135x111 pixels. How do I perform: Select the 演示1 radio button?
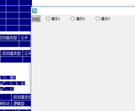click(48, 18)
